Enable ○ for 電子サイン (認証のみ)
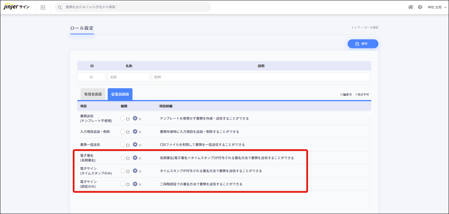 (123, 184)
